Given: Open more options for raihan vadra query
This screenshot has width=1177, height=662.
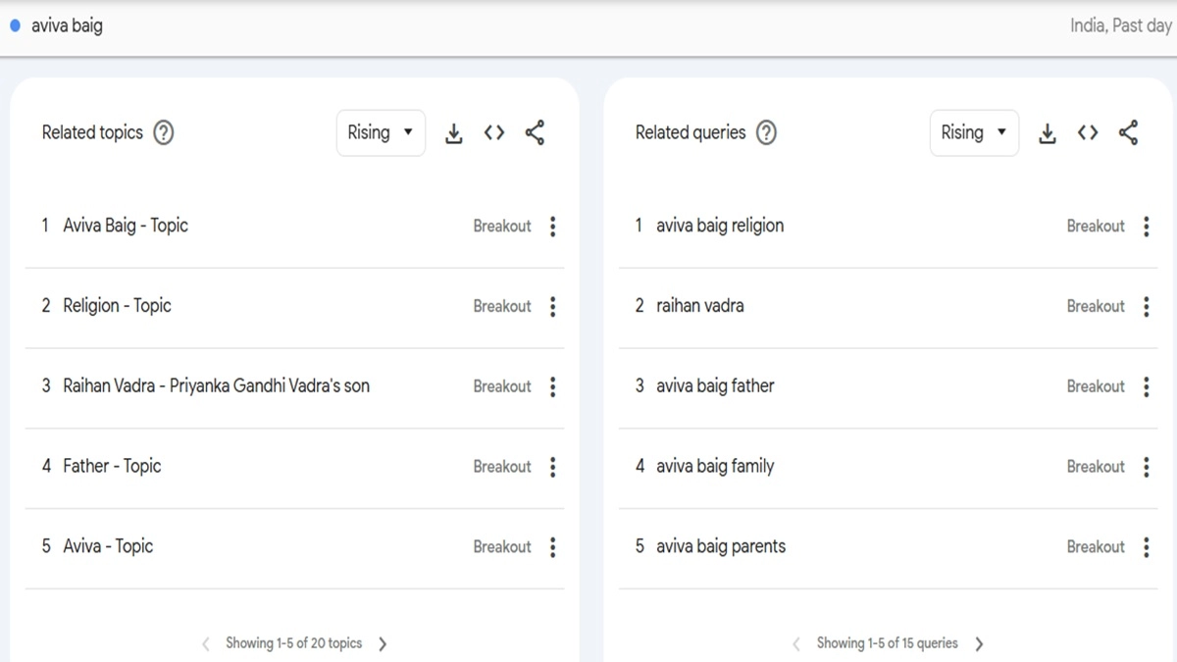Looking at the screenshot, I should pyautogui.click(x=1147, y=307).
